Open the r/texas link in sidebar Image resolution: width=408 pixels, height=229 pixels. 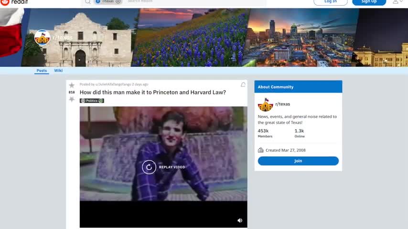click(x=282, y=104)
